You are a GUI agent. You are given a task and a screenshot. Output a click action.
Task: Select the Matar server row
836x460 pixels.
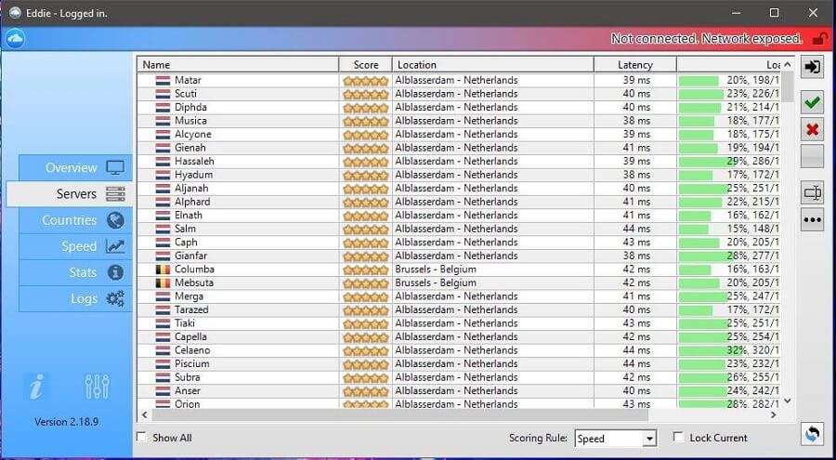(x=459, y=80)
